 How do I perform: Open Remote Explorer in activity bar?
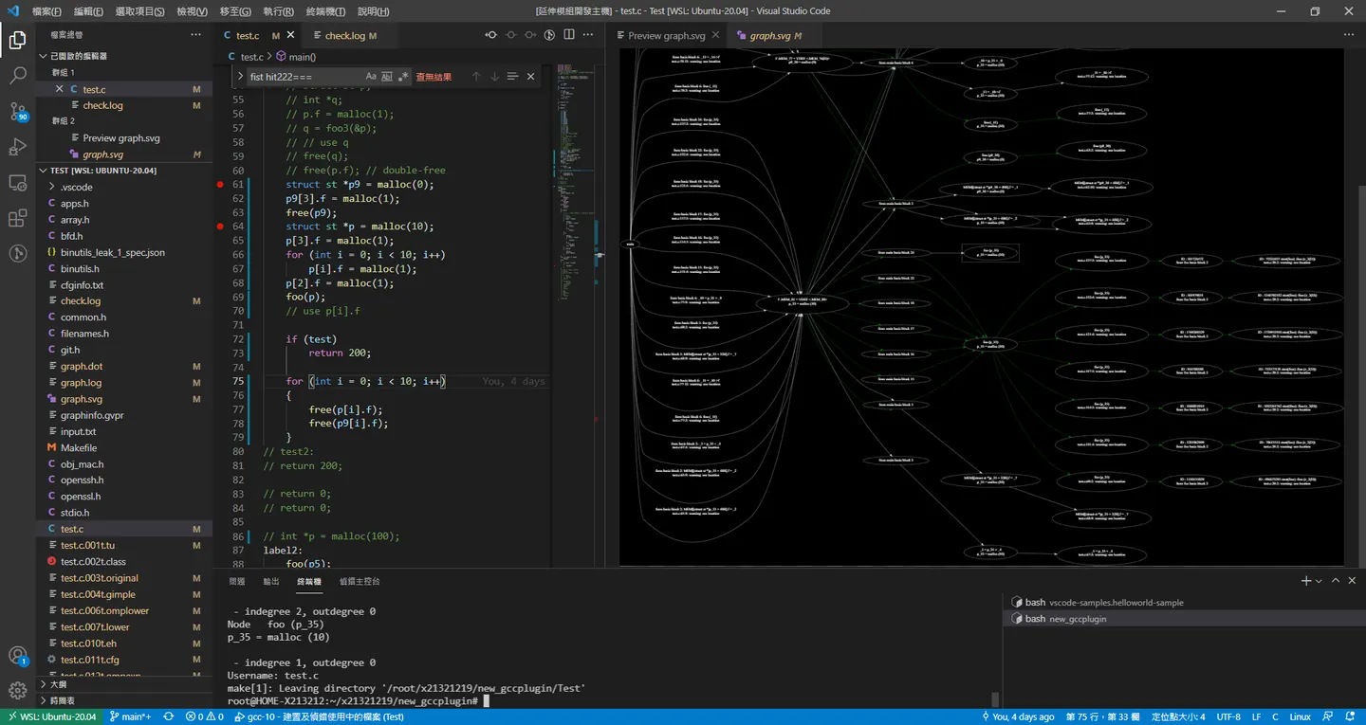pyautogui.click(x=17, y=183)
